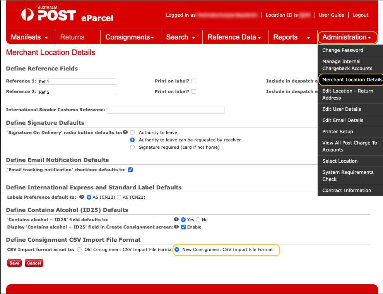The height and width of the screenshot is (294, 383).
Task: Open the Manifests menu
Action: click(31, 37)
